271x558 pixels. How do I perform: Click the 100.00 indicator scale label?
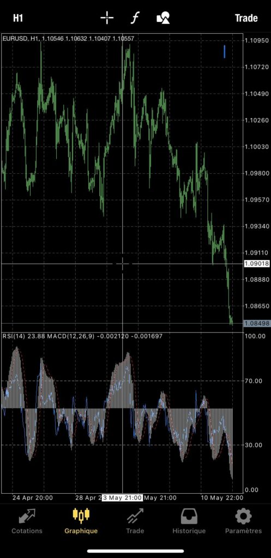tap(256, 336)
